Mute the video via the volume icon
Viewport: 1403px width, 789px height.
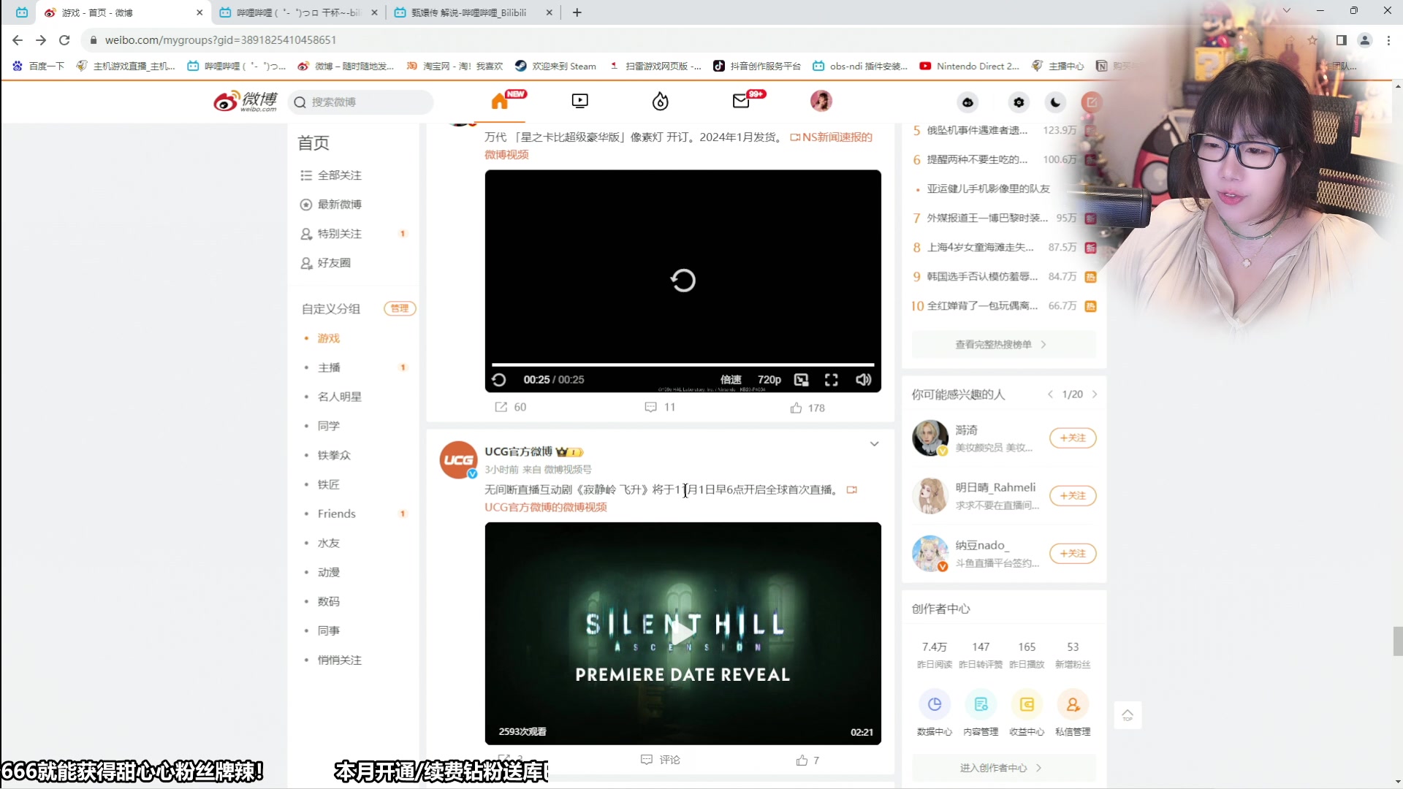click(864, 379)
